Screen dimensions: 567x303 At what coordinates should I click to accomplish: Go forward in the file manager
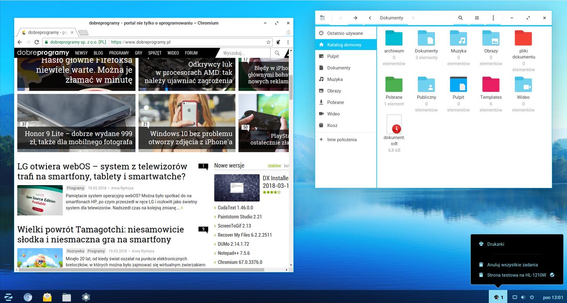355,18
